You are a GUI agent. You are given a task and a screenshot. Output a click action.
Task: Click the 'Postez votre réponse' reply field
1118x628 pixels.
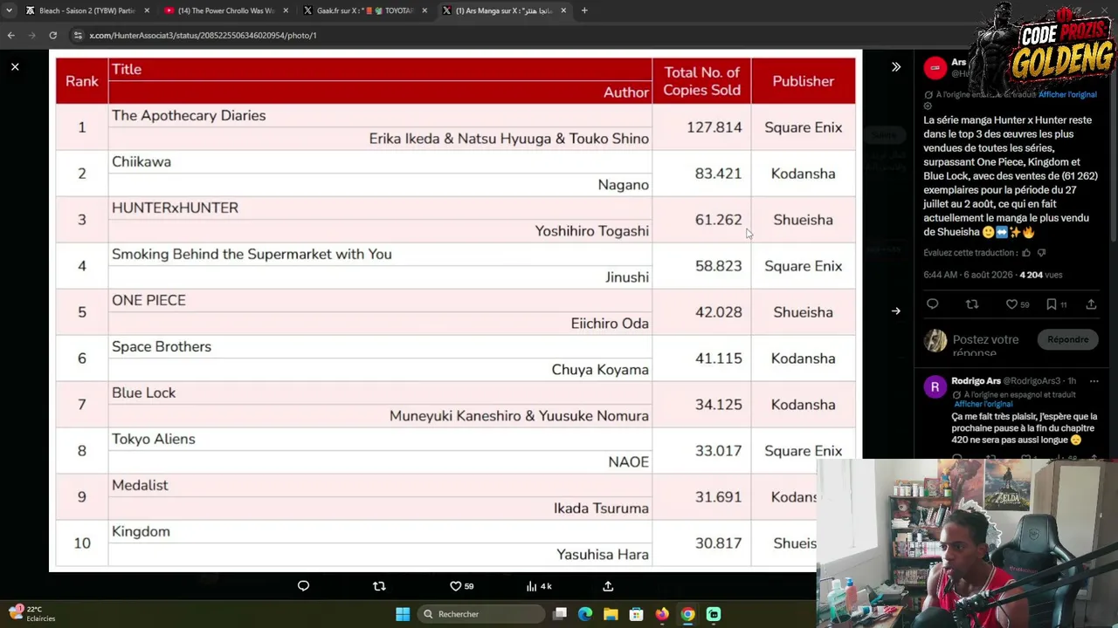click(985, 345)
